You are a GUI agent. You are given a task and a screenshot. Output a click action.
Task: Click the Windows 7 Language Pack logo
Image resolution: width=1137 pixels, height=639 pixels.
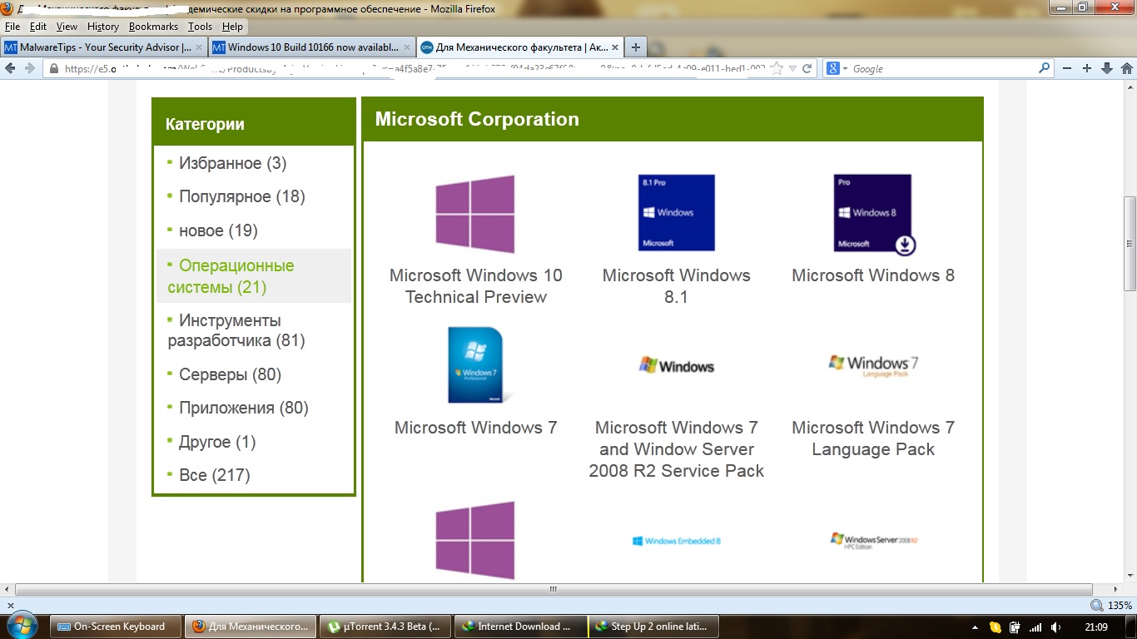pos(873,366)
